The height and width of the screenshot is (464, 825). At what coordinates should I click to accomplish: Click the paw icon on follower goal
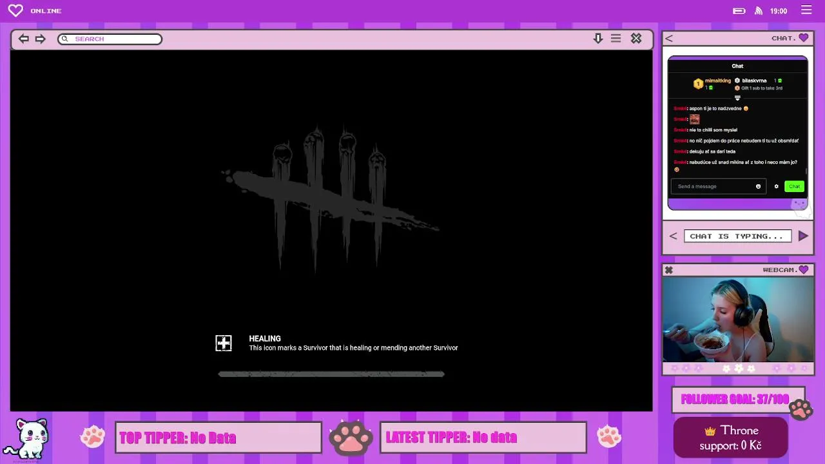click(801, 409)
